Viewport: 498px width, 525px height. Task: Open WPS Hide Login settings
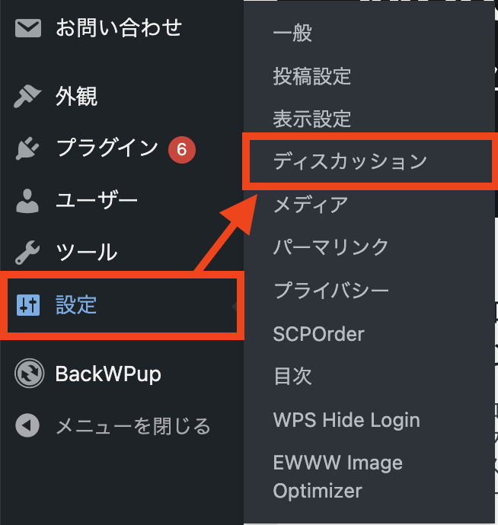tap(346, 420)
